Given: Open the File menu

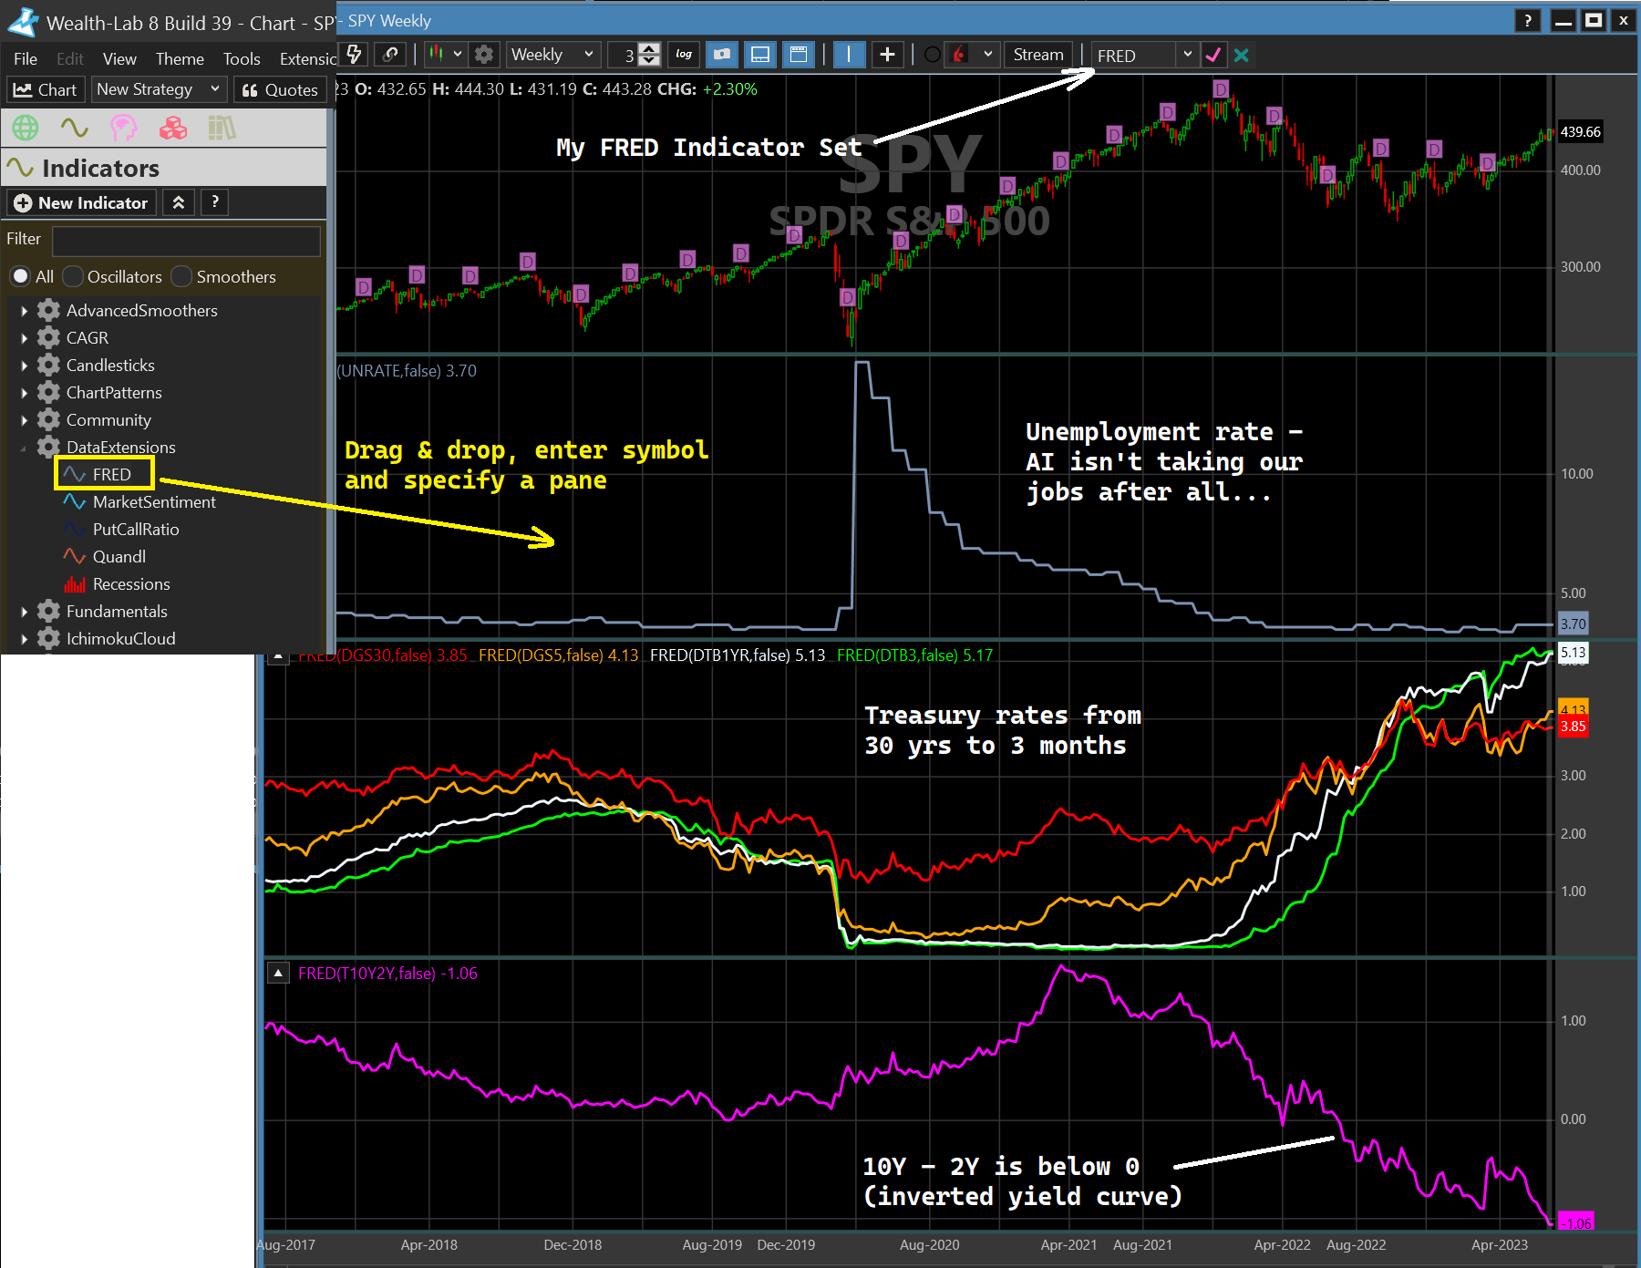Looking at the screenshot, I should coord(26,58).
